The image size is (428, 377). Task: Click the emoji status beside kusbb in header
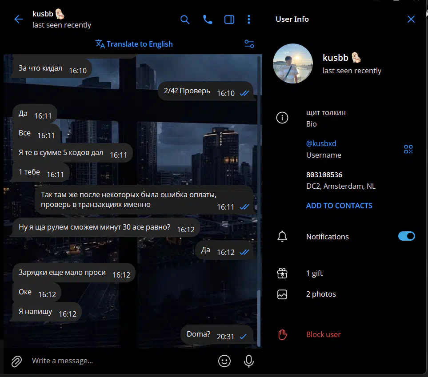(60, 14)
